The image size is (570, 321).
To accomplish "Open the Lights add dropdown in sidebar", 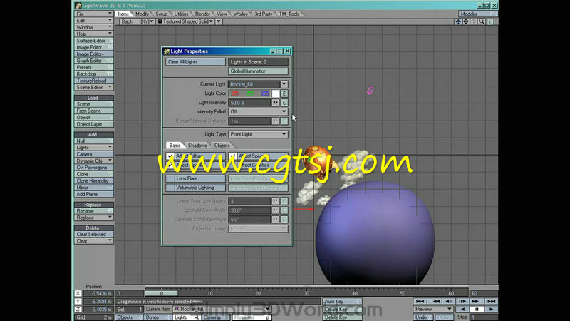I will [x=94, y=148].
